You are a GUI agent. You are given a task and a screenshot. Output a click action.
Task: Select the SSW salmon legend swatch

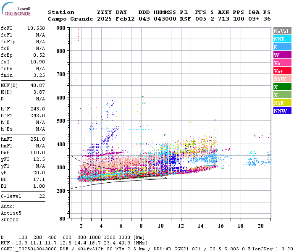[x=282, y=79]
